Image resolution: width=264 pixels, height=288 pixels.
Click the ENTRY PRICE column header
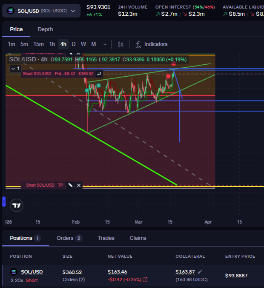tap(240, 256)
